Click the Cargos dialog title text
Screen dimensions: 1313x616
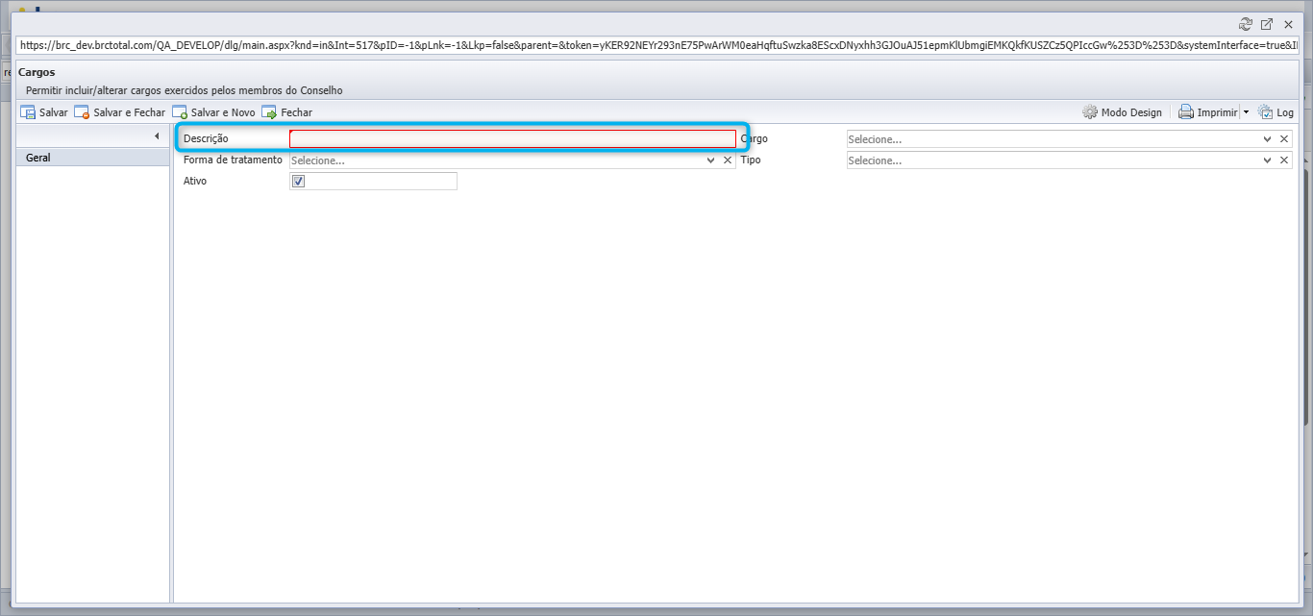pos(37,72)
